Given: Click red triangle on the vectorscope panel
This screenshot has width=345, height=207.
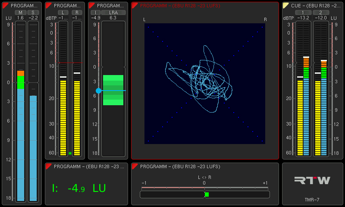Looking at the screenshot, I should tap(135, 6).
